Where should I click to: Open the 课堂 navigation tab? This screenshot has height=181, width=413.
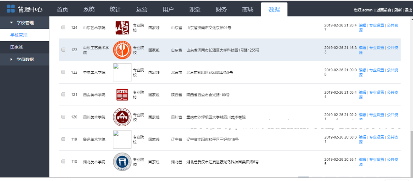195,10
